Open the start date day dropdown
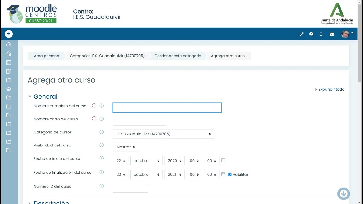This screenshot has width=363, height=204. (x=121, y=161)
